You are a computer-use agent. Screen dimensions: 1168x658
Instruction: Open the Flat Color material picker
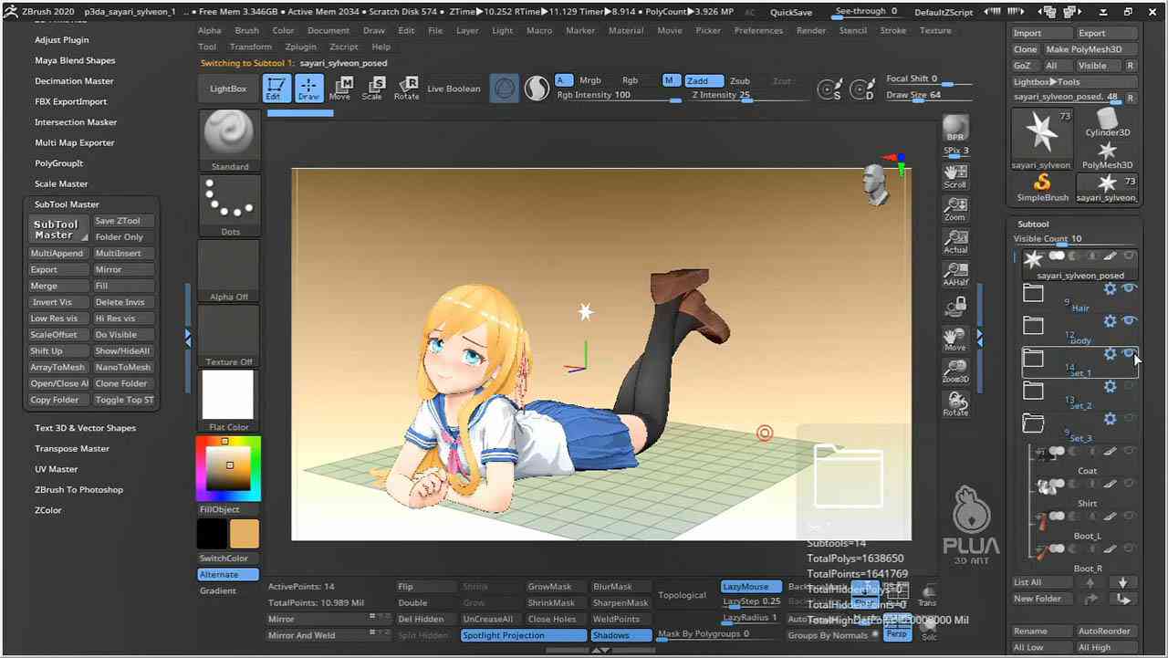point(229,402)
